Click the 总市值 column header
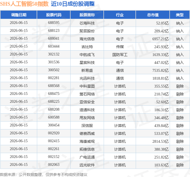Screen dimensions: 190x177 153,15
